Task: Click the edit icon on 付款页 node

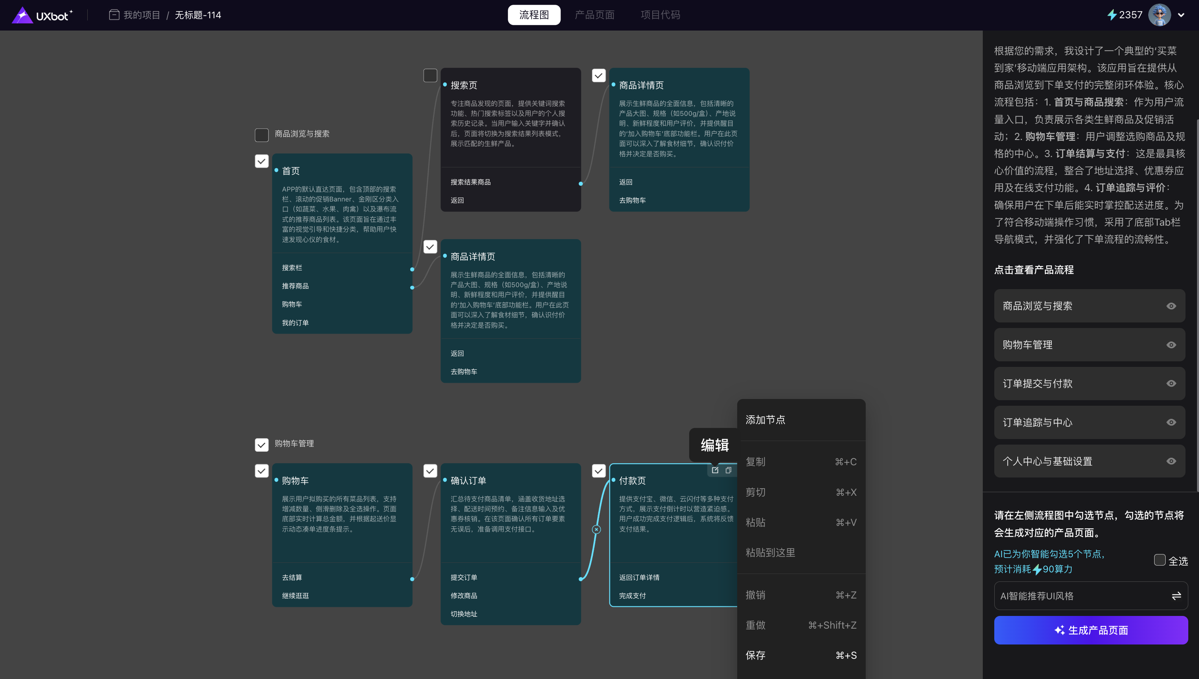Action: point(715,470)
